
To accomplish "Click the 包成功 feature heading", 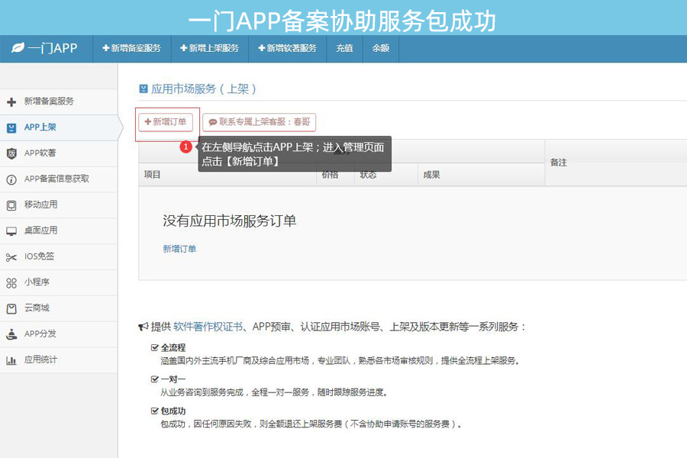I will click(x=173, y=411).
